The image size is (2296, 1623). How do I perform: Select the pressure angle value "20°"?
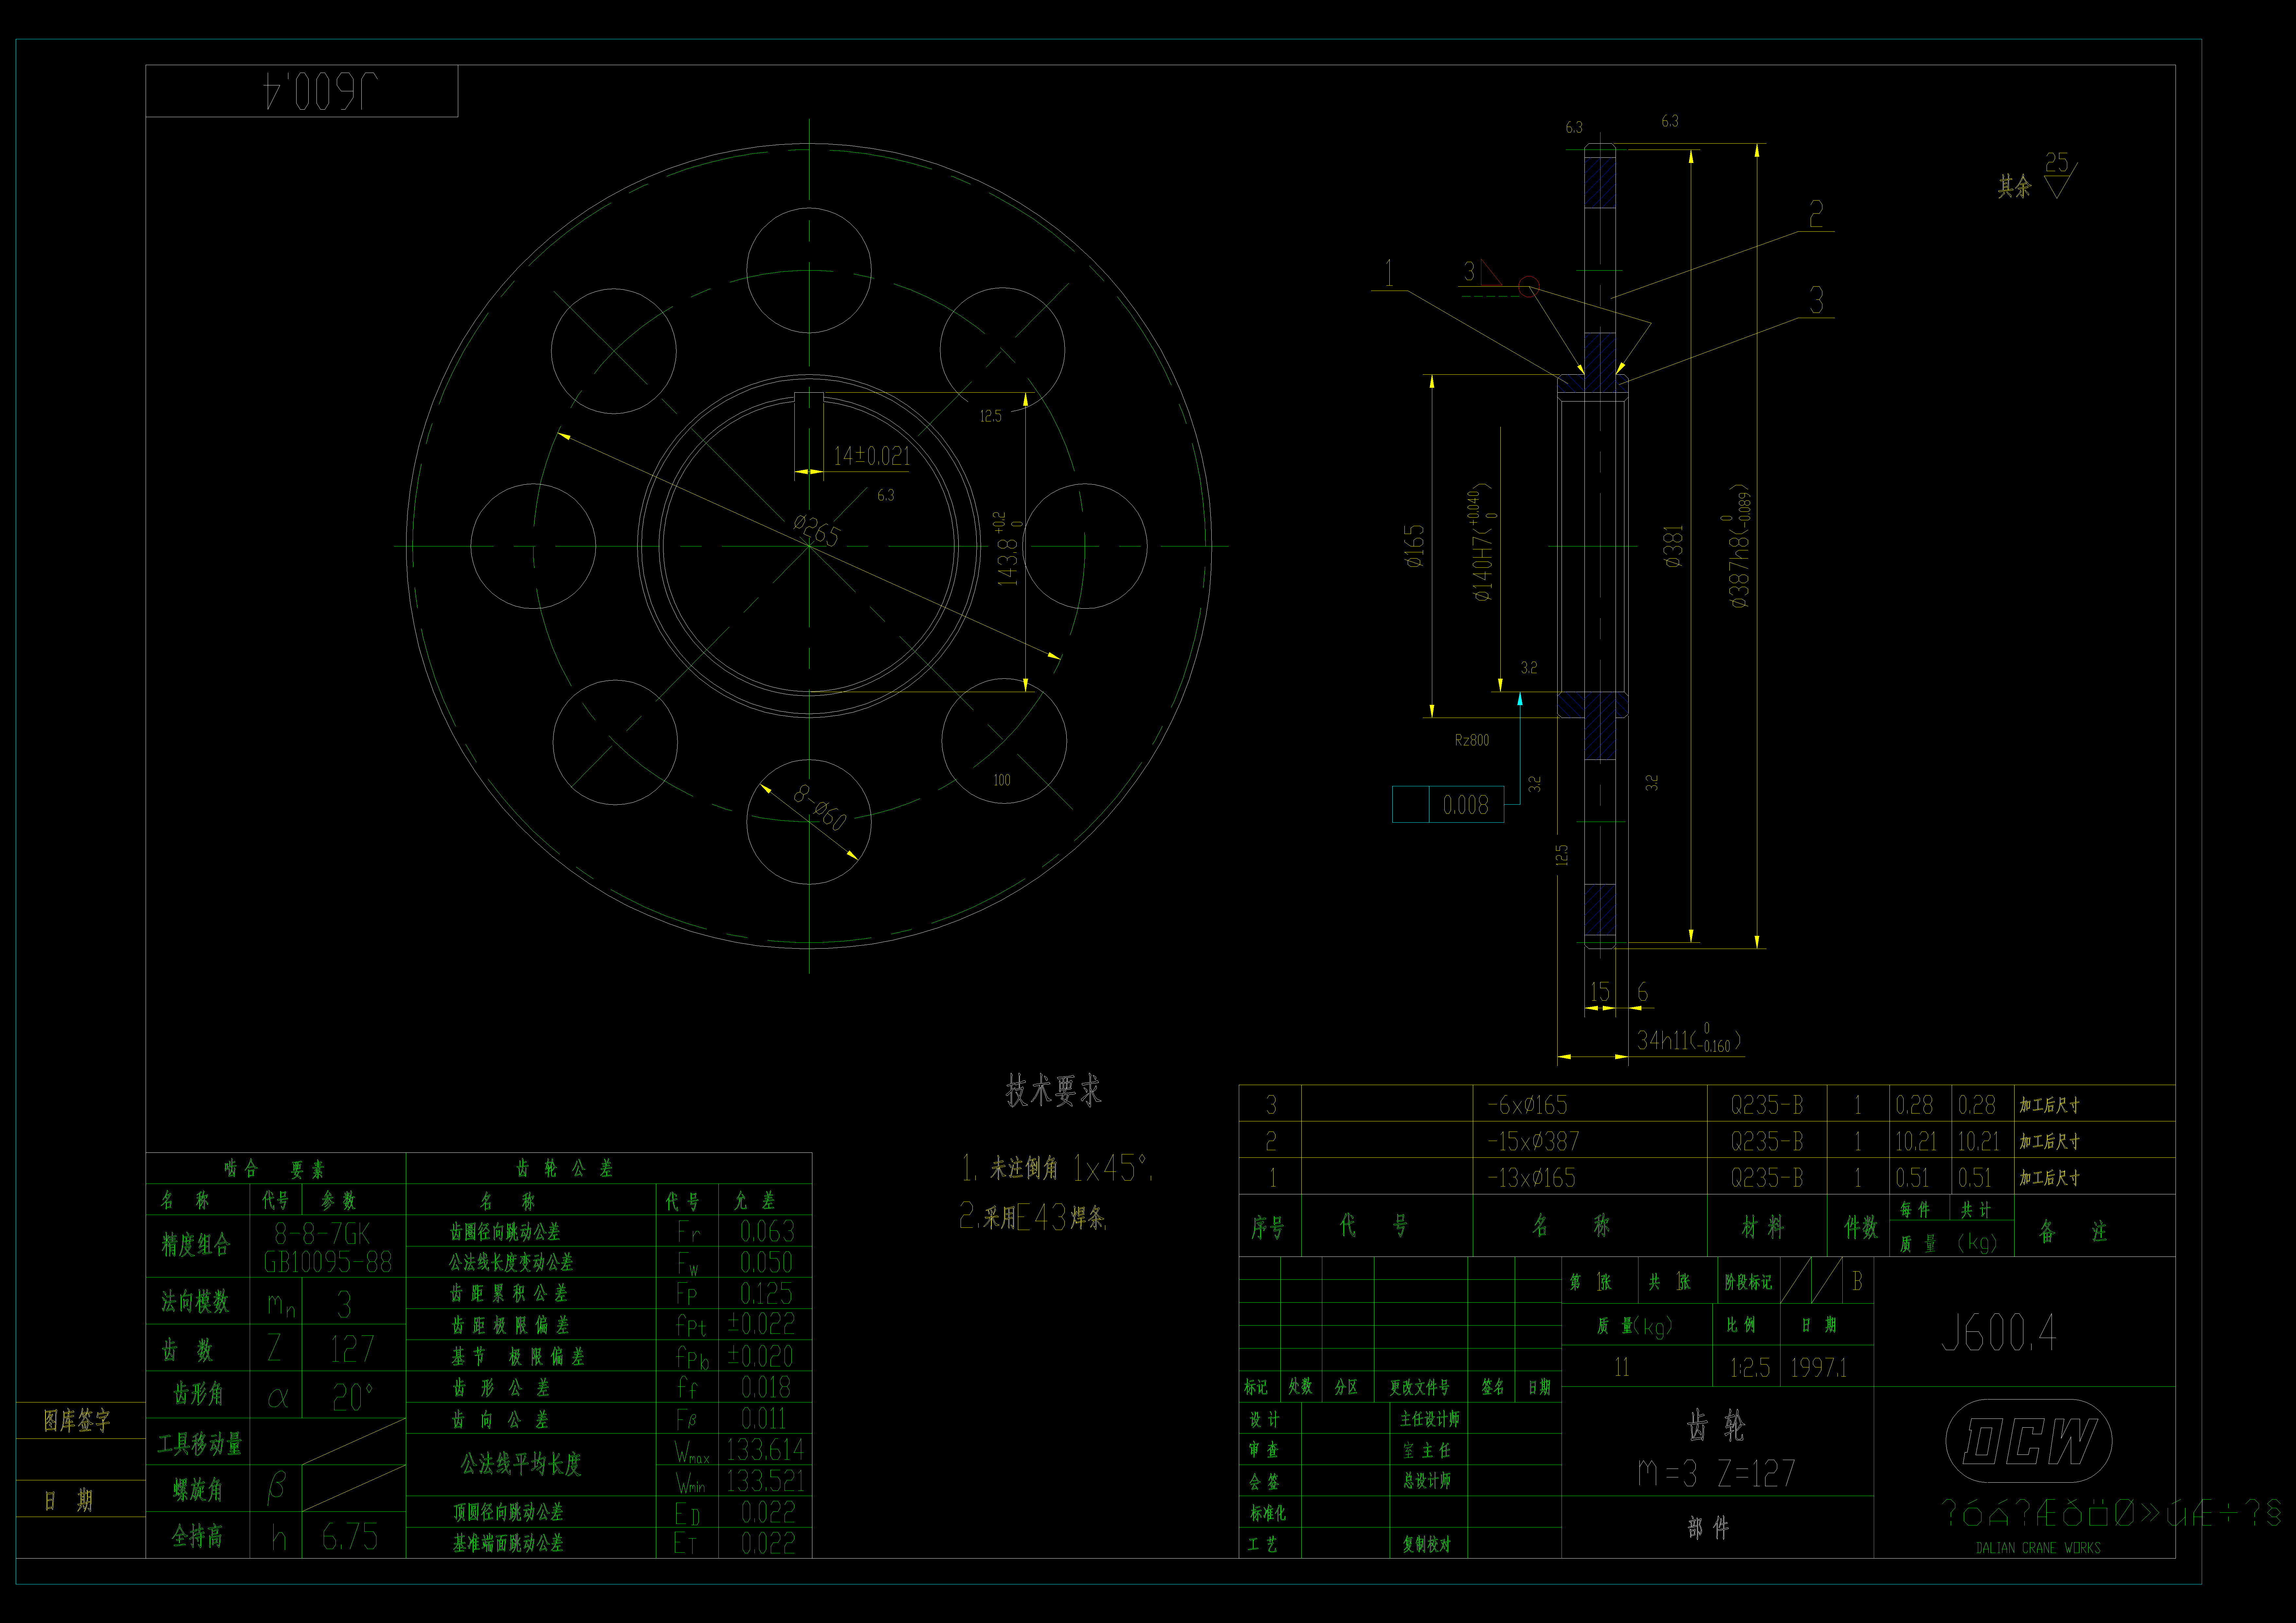[353, 1397]
